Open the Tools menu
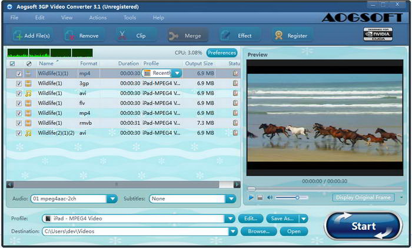 pyautogui.click(x=130, y=18)
